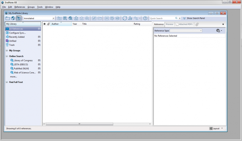Sort by Year column header
The height and width of the screenshot is (141, 242).
click(76, 24)
